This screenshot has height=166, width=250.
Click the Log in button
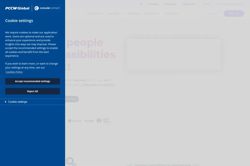tap(213, 13)
